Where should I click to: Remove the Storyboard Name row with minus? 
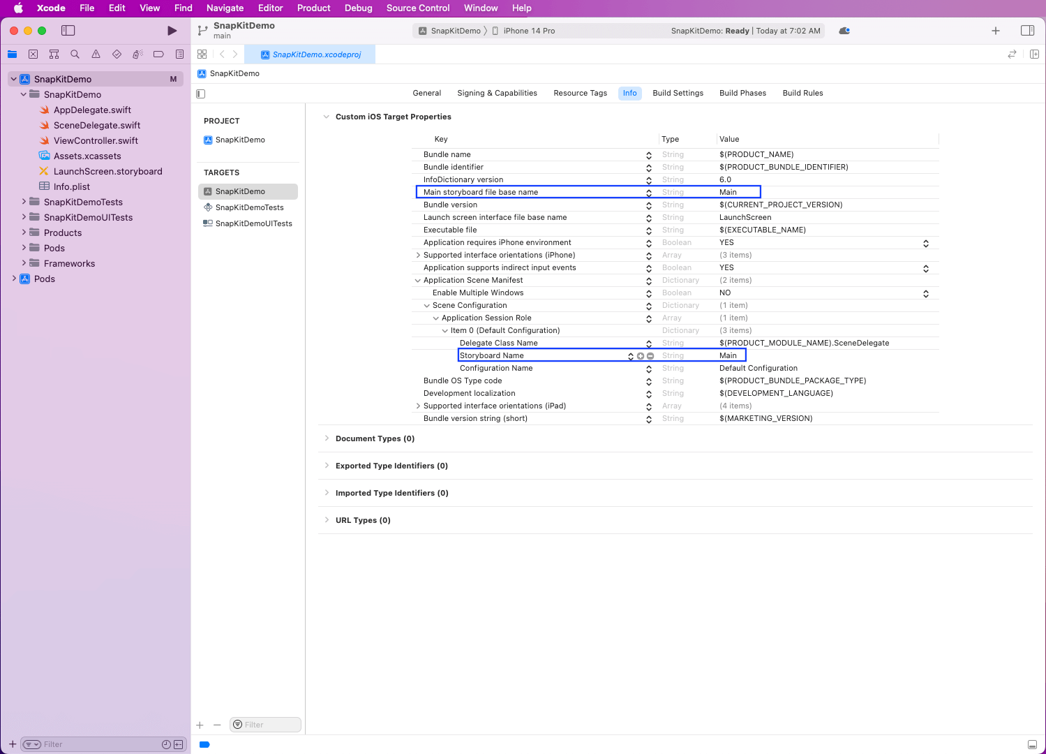(x=650, y=356)
